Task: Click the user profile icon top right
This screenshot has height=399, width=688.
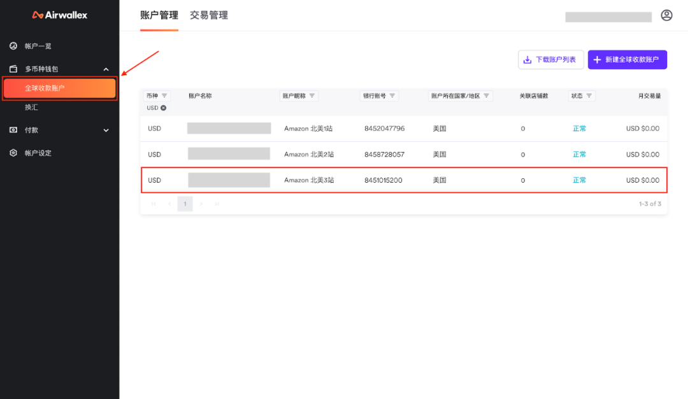Action: pos(666,15)
